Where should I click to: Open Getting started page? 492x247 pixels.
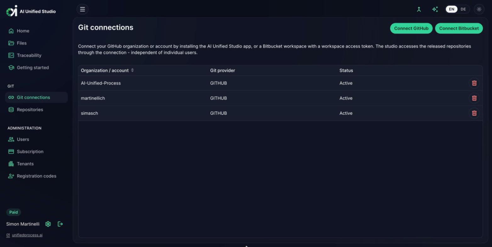point(37,68)
